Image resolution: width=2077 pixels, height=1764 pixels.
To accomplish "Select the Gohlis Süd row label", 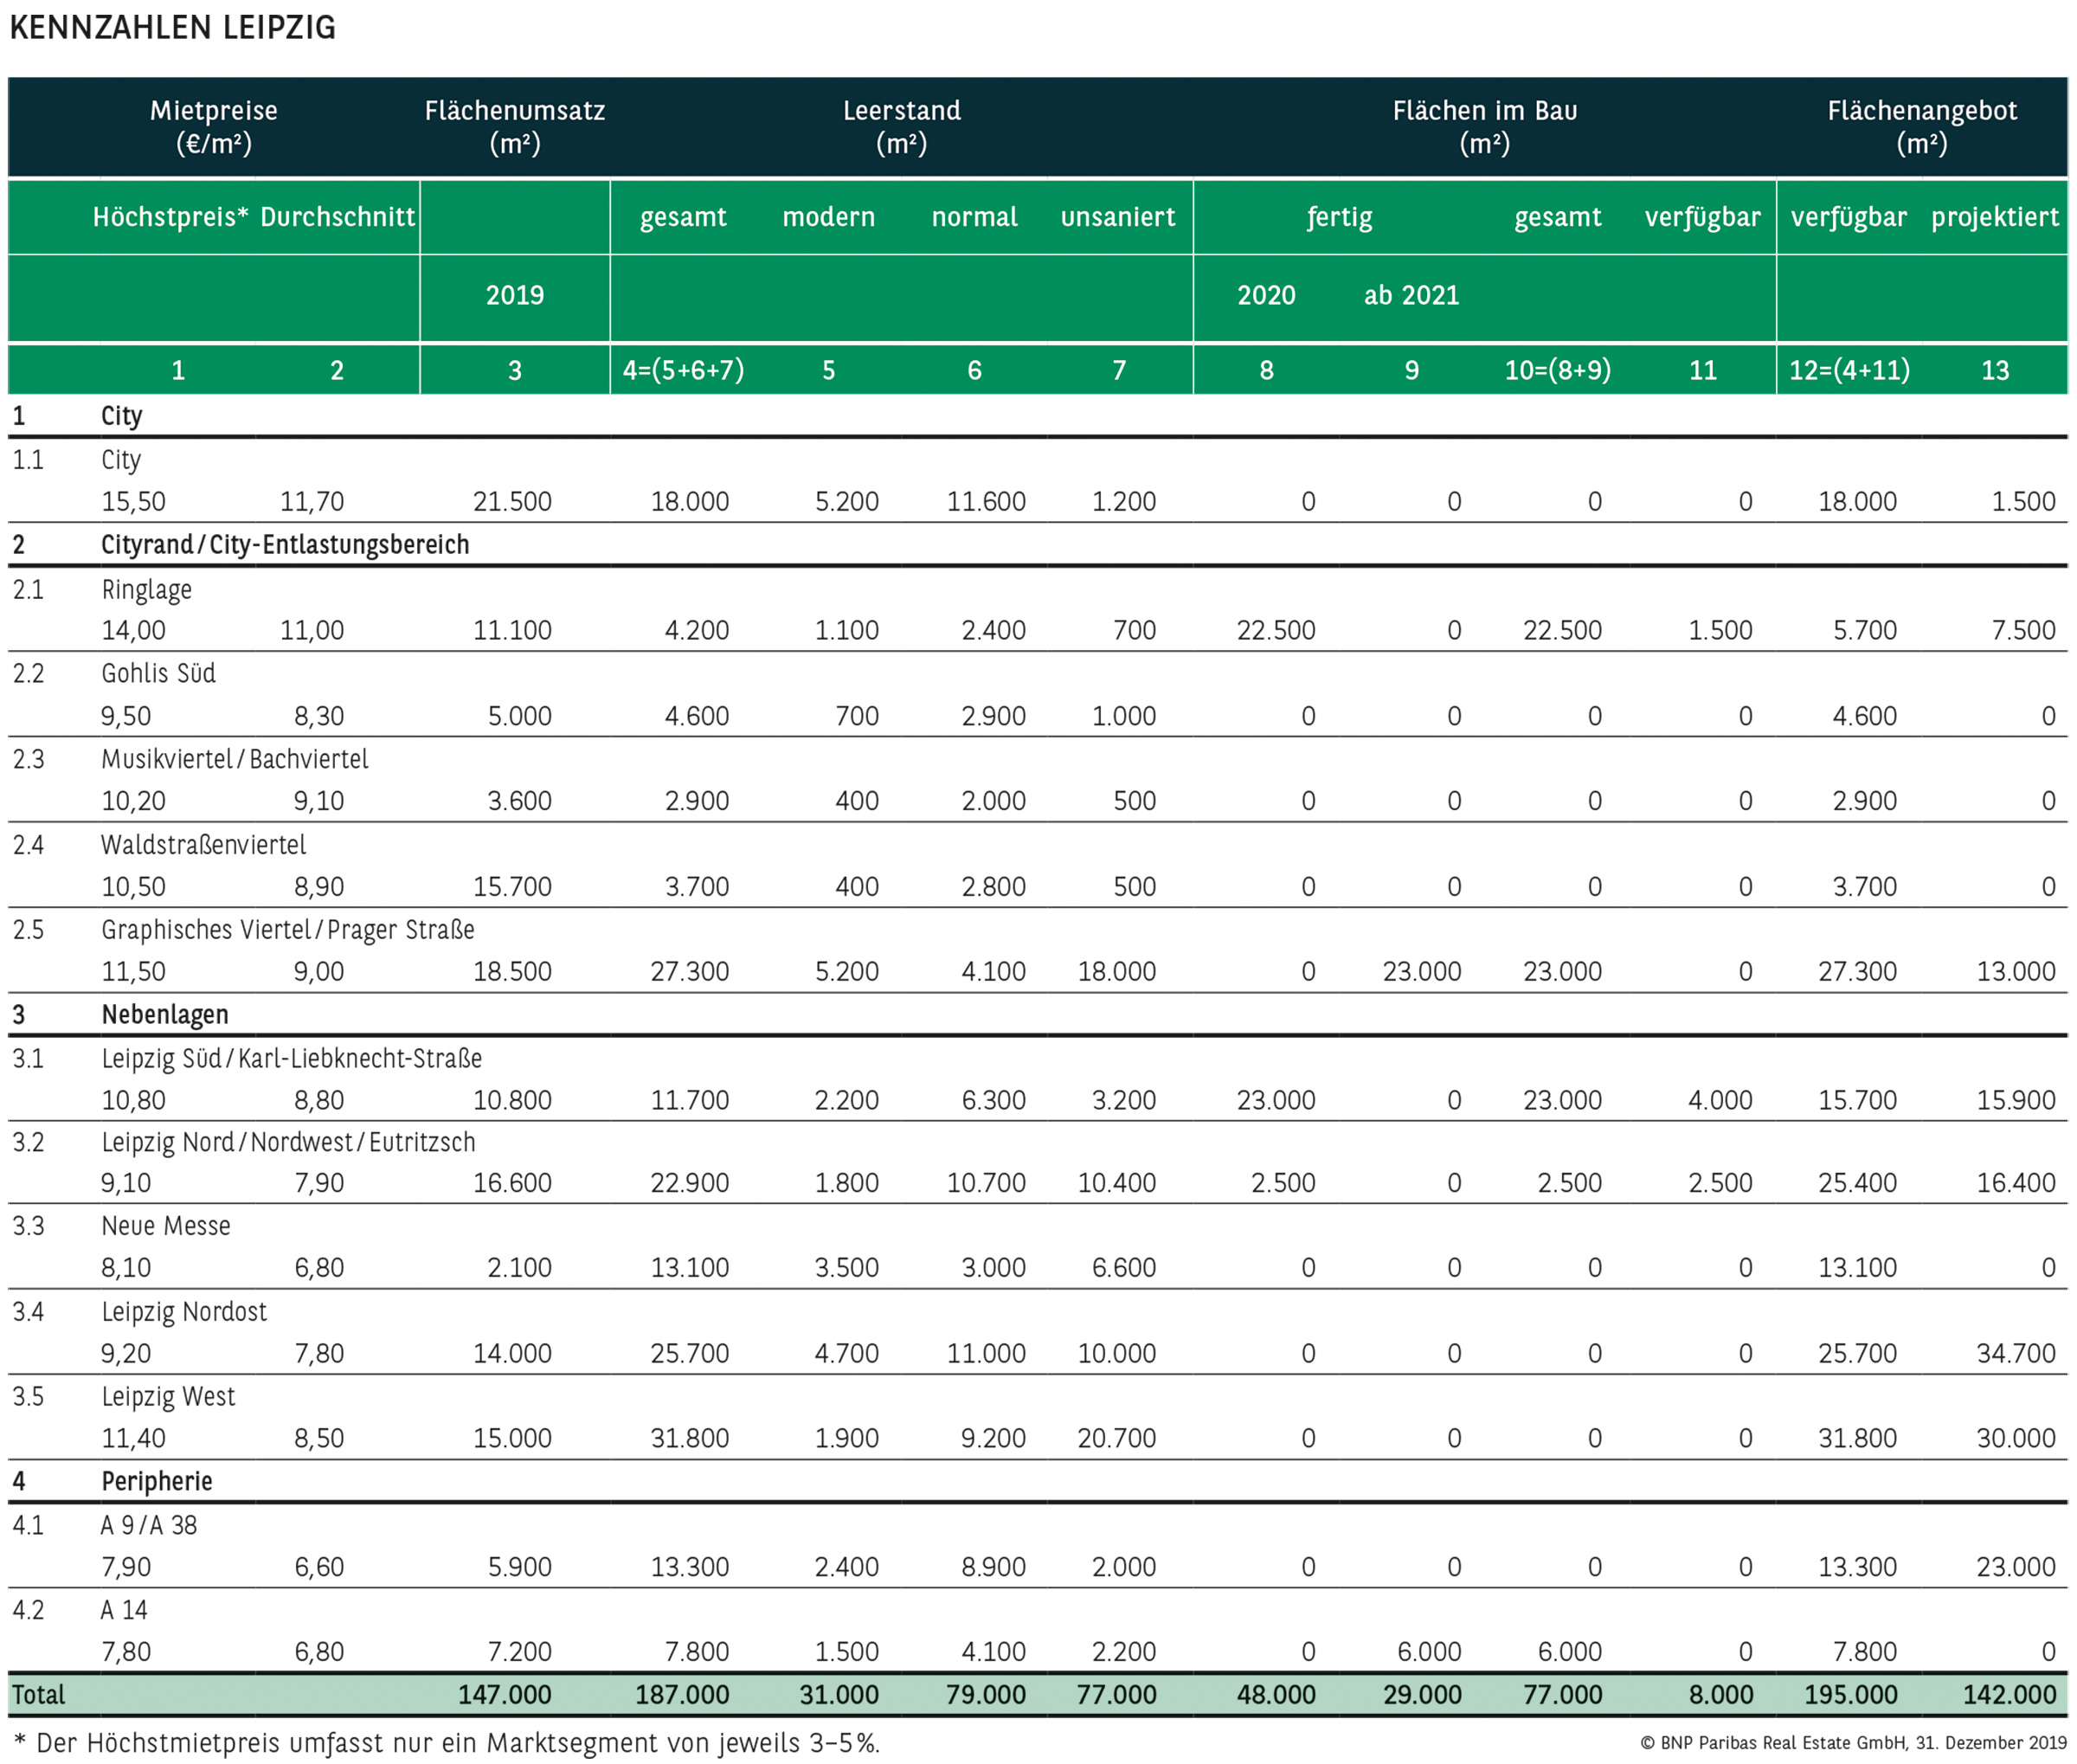I will click(158, 673).
